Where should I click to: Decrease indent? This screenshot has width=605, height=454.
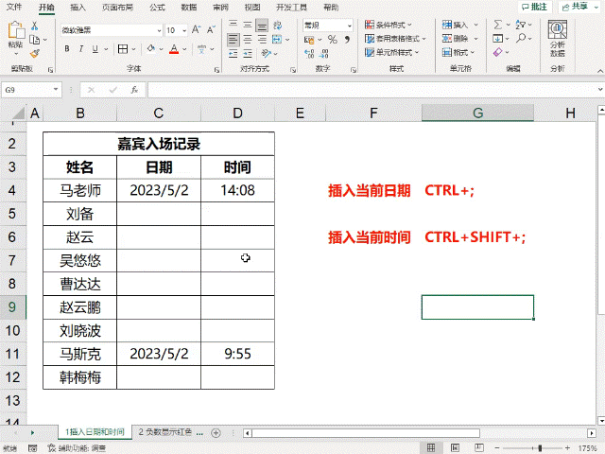click(233, 53)
